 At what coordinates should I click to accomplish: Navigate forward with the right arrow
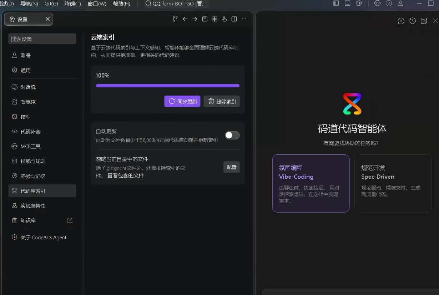point(195,19)
